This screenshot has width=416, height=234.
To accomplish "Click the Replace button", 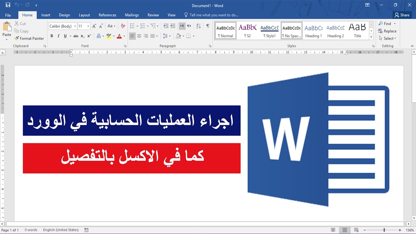I will click(387, 31).
